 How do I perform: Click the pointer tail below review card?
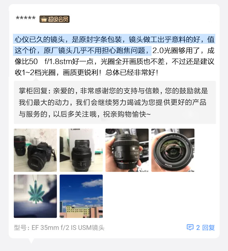[31, 241]
